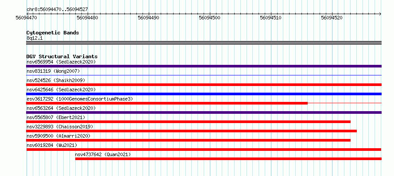This screenshot has width=394, height=176.
Task: Select the gray 8q12.1 cytogenetic band bar
Action: (x=204, y=43)
